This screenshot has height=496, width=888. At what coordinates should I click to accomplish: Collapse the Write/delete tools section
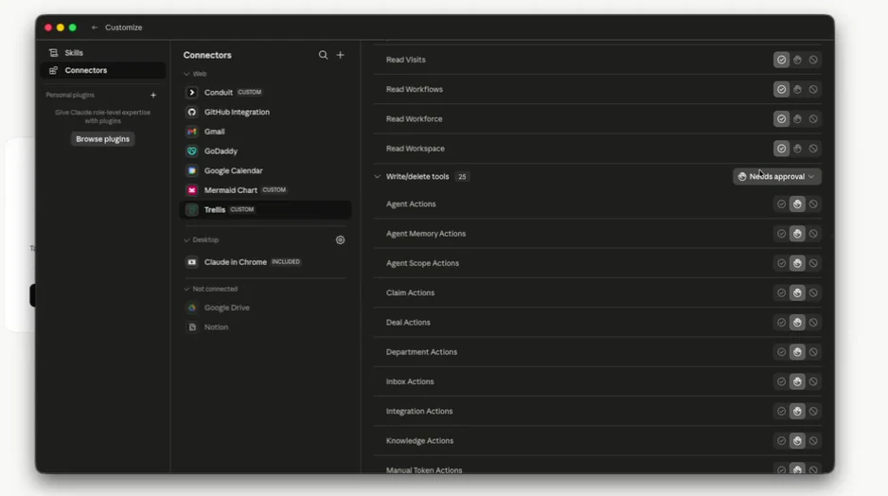(377, 177)
